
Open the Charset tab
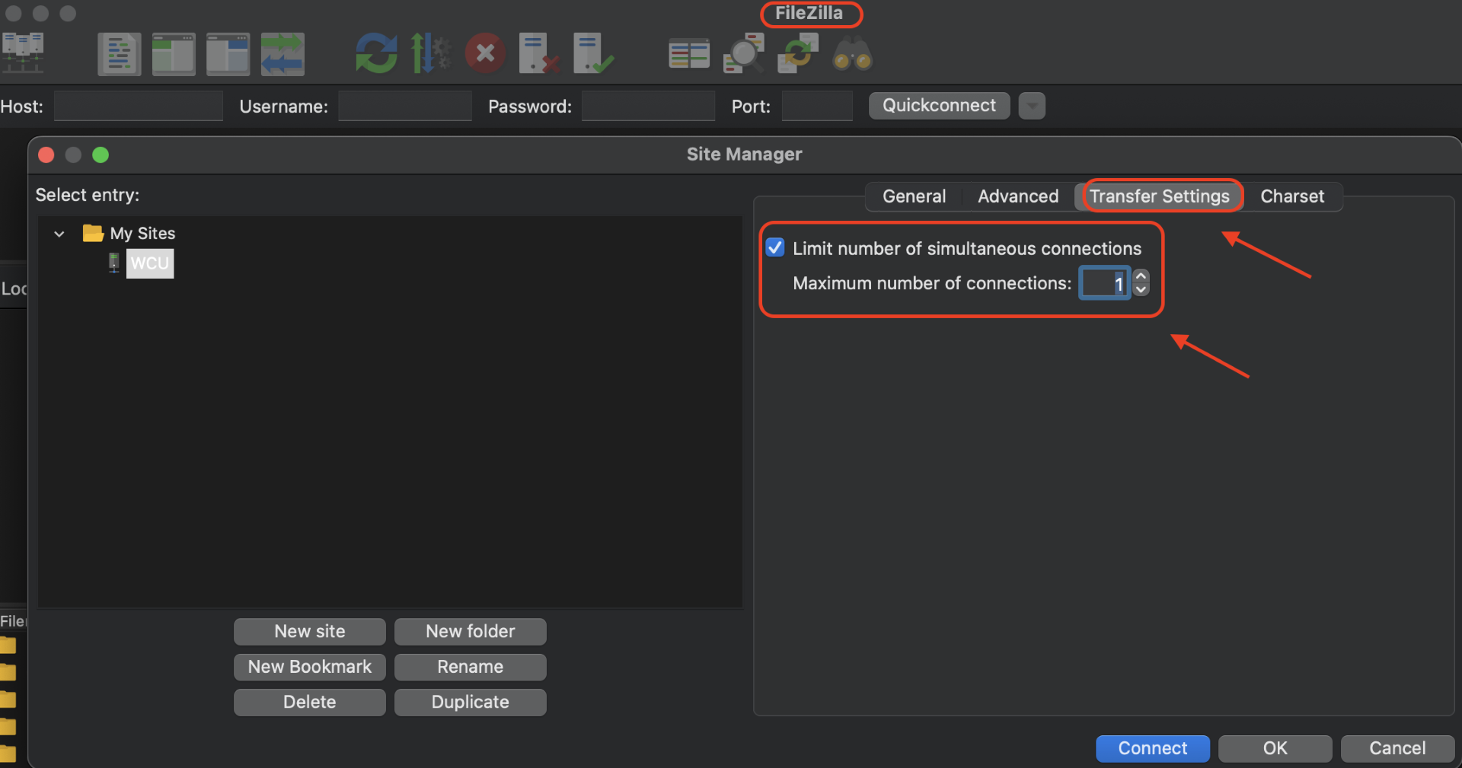coord(1292,196)
